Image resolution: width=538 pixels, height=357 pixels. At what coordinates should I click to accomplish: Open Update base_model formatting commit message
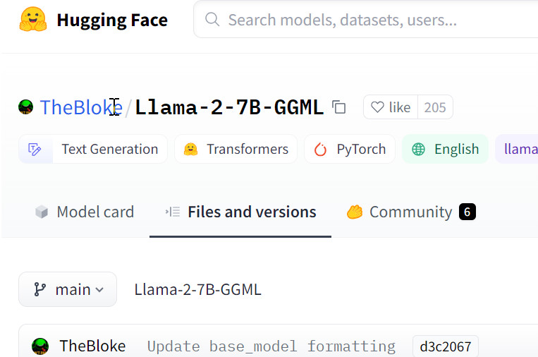[271, 346]
